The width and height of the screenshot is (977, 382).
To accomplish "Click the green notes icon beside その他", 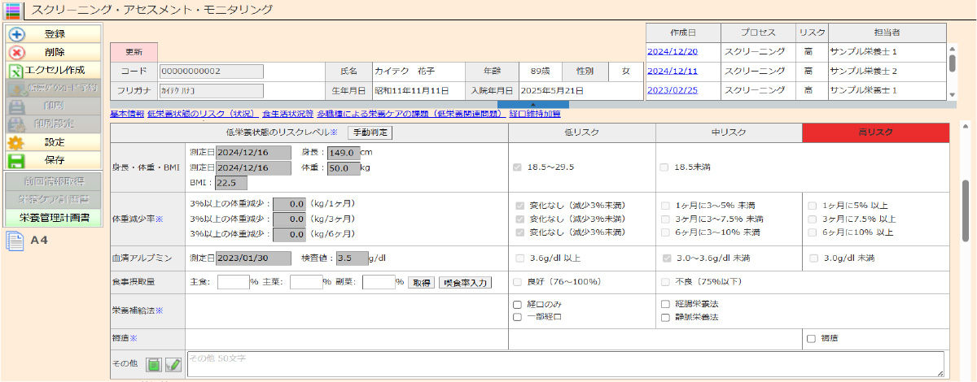I will [x=153, y=364].
